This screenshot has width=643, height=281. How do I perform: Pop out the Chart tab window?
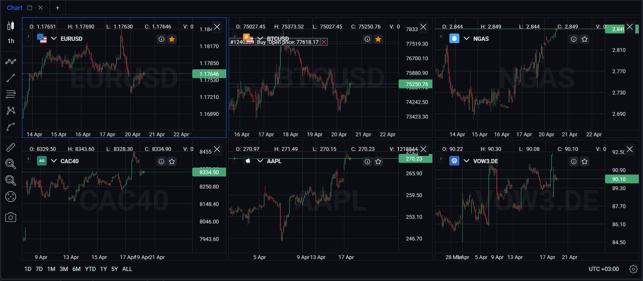(x=30, y=8)
